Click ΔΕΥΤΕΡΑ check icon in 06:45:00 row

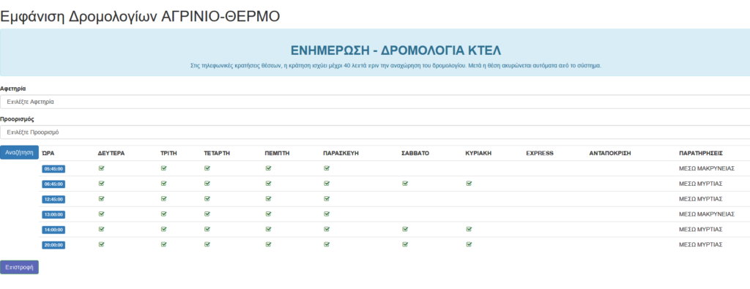[x=101, y=184]
